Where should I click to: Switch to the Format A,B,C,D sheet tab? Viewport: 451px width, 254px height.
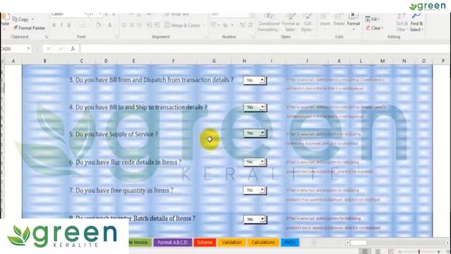tap(172, 243)
